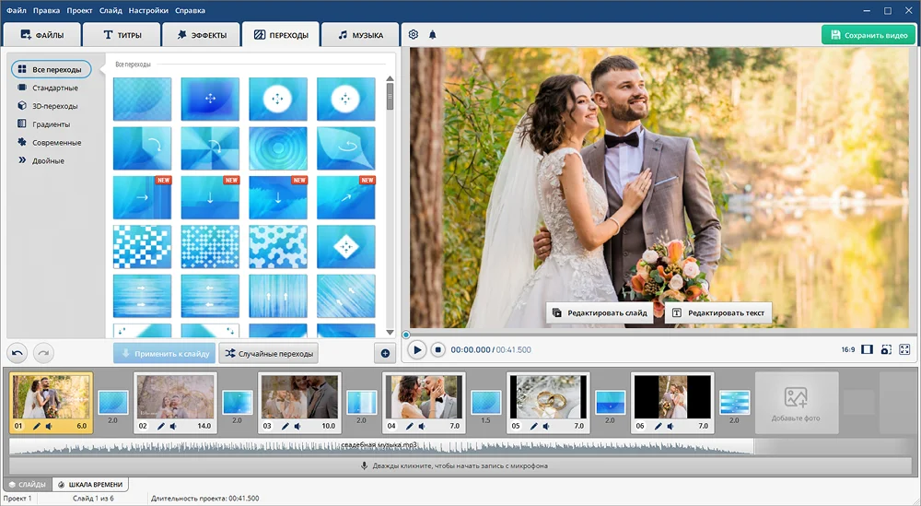921x506 pixels.
Task: Click the snapshot camera icon under preview
Action: [886, 350]
